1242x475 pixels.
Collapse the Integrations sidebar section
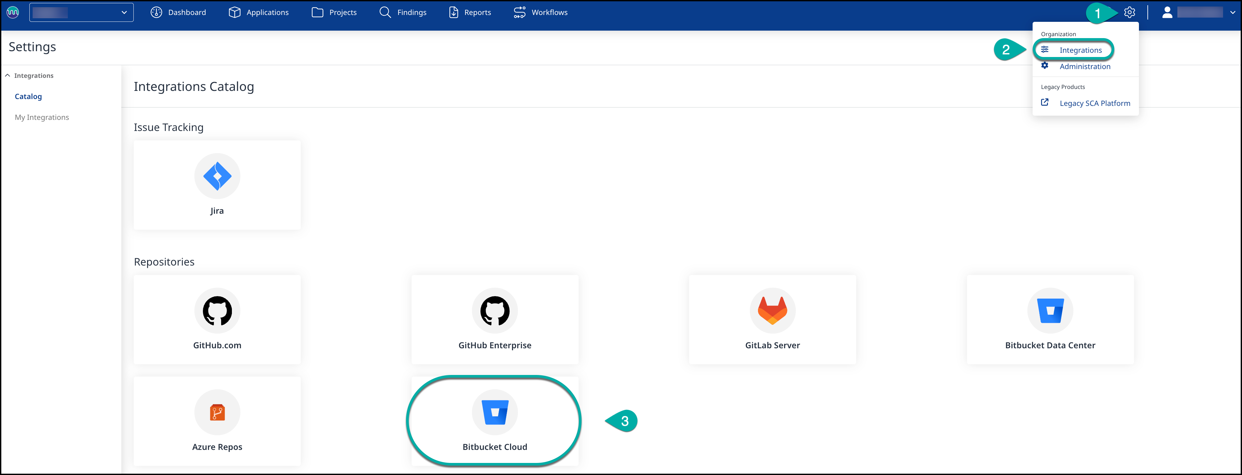[x=8, y=76]
